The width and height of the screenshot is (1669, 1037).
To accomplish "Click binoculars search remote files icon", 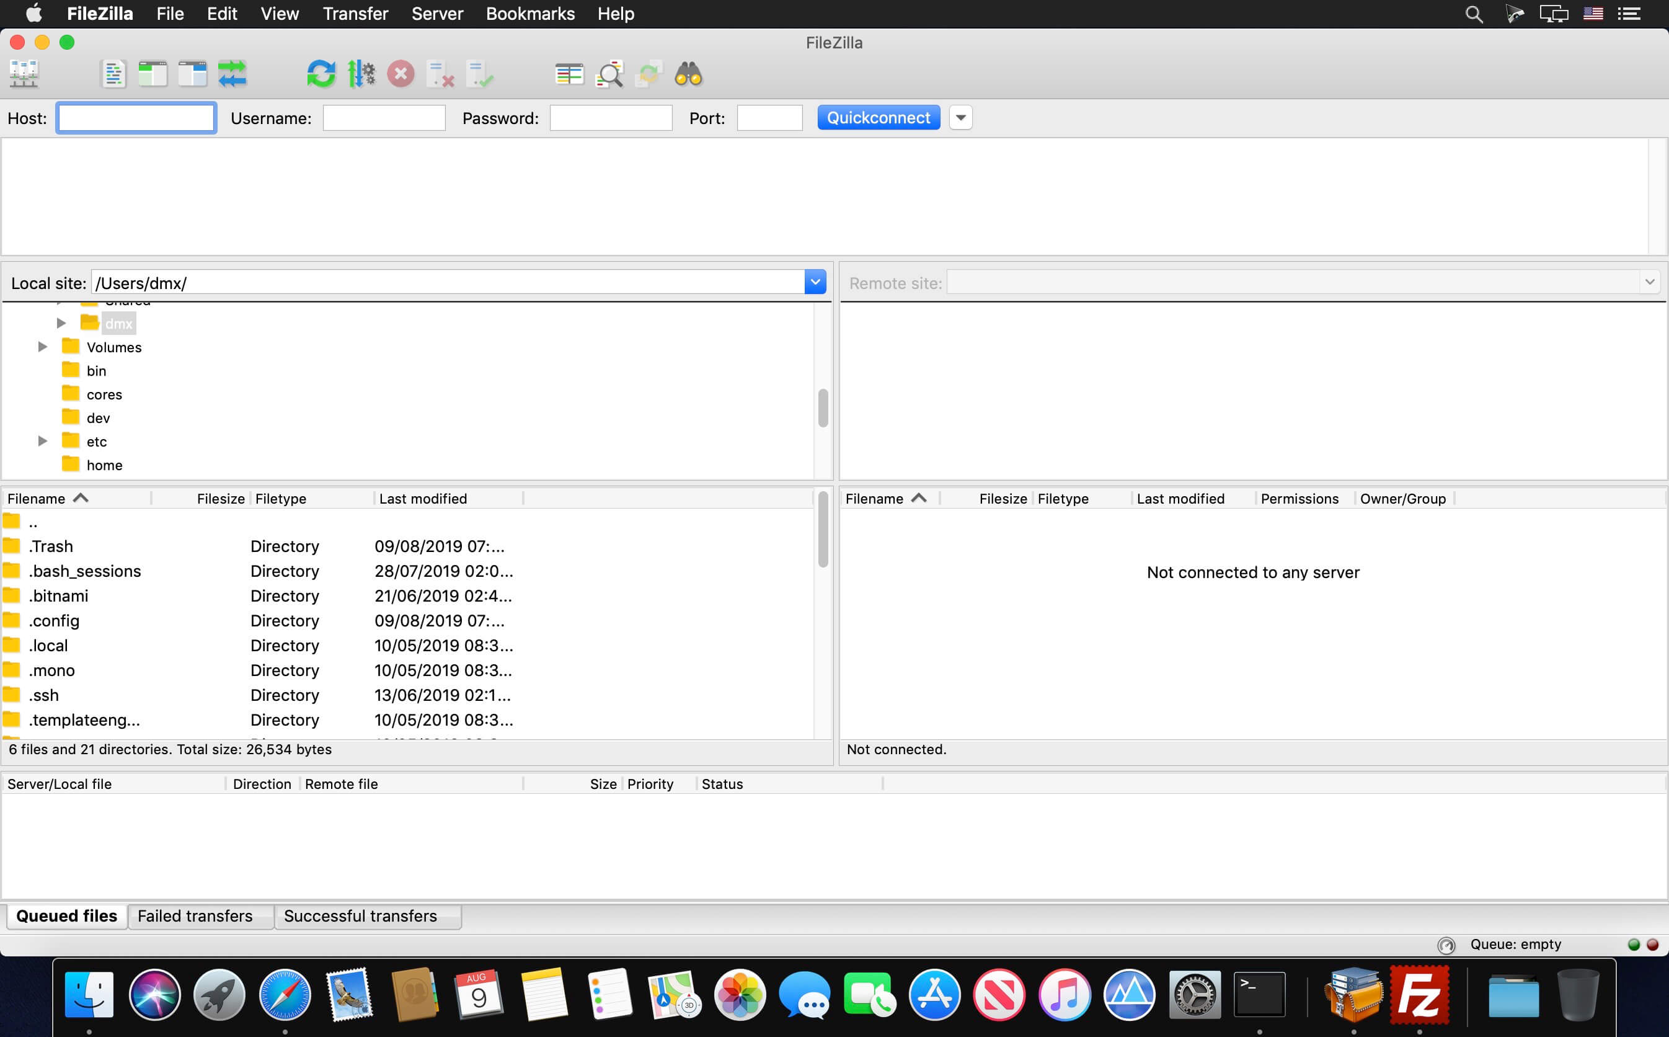I will (688, 73).
